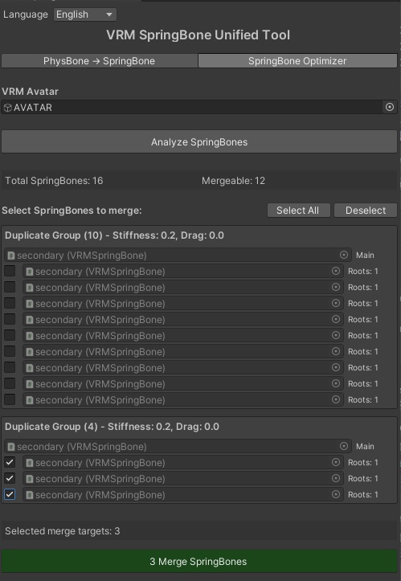The height and width of the screenshot is (581, 401).
Task: Open picker on last row in Duplicate Group (4)
Action: click(336, 494)
